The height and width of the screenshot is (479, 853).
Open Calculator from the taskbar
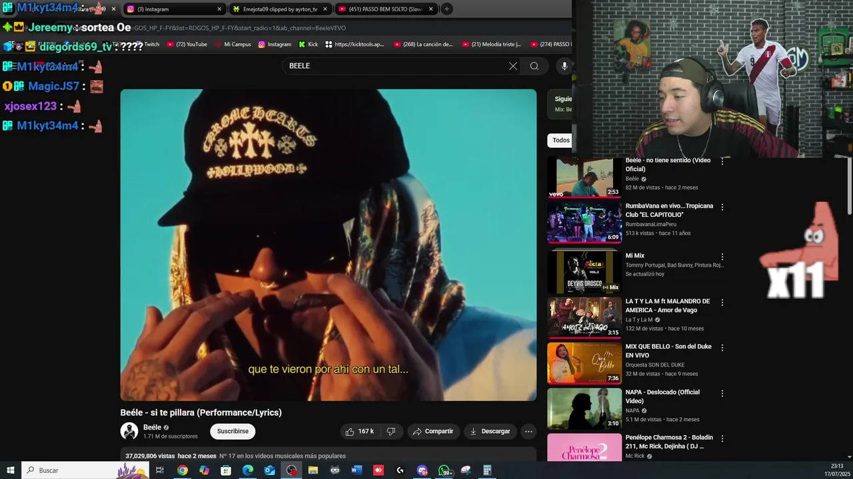[487, 470]
